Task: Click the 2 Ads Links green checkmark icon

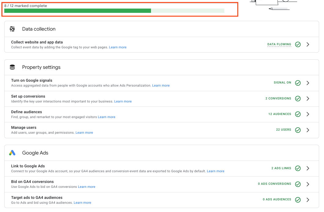Action: tap(298, 168)
